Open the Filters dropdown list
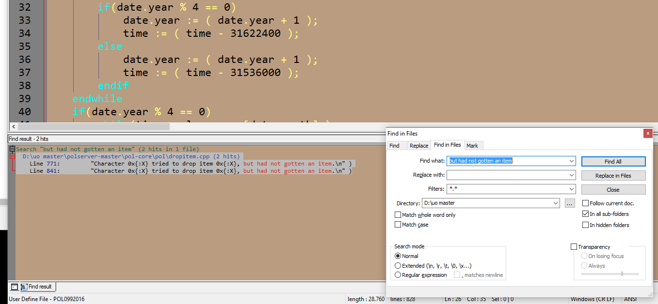This screenshot has height=304, width=658. (x=572, y=189)
